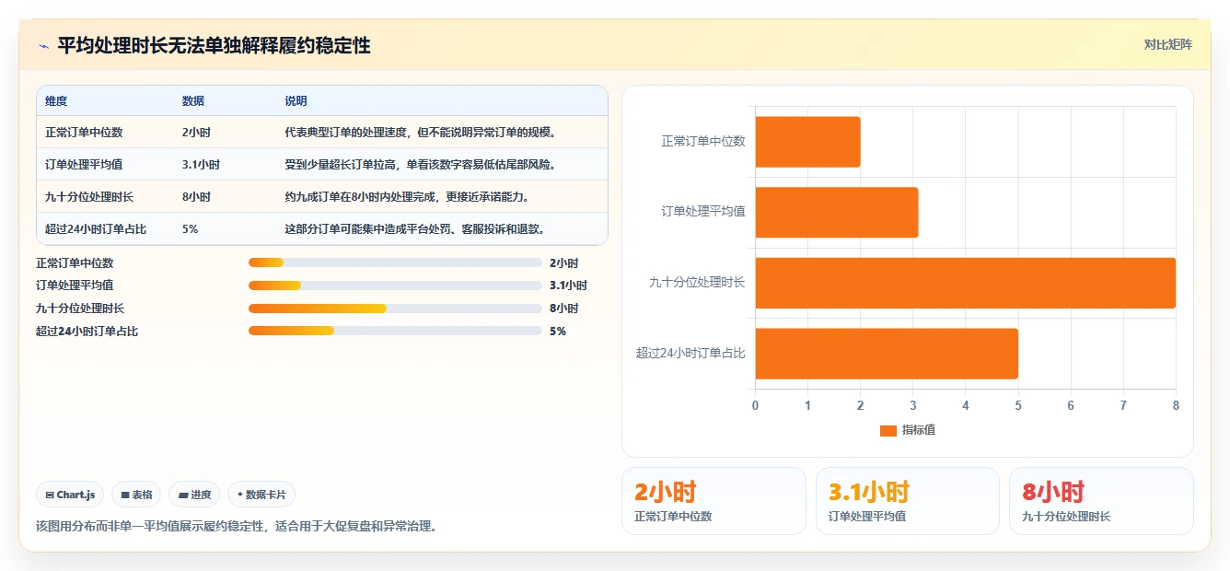Image resolution: width=1230 pixels, height=571 pixels.
Task: Click the 维度 table column header
Action: point(56,100)
